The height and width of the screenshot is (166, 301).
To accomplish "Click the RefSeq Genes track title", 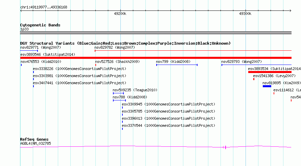I will [x=34, y=139].
